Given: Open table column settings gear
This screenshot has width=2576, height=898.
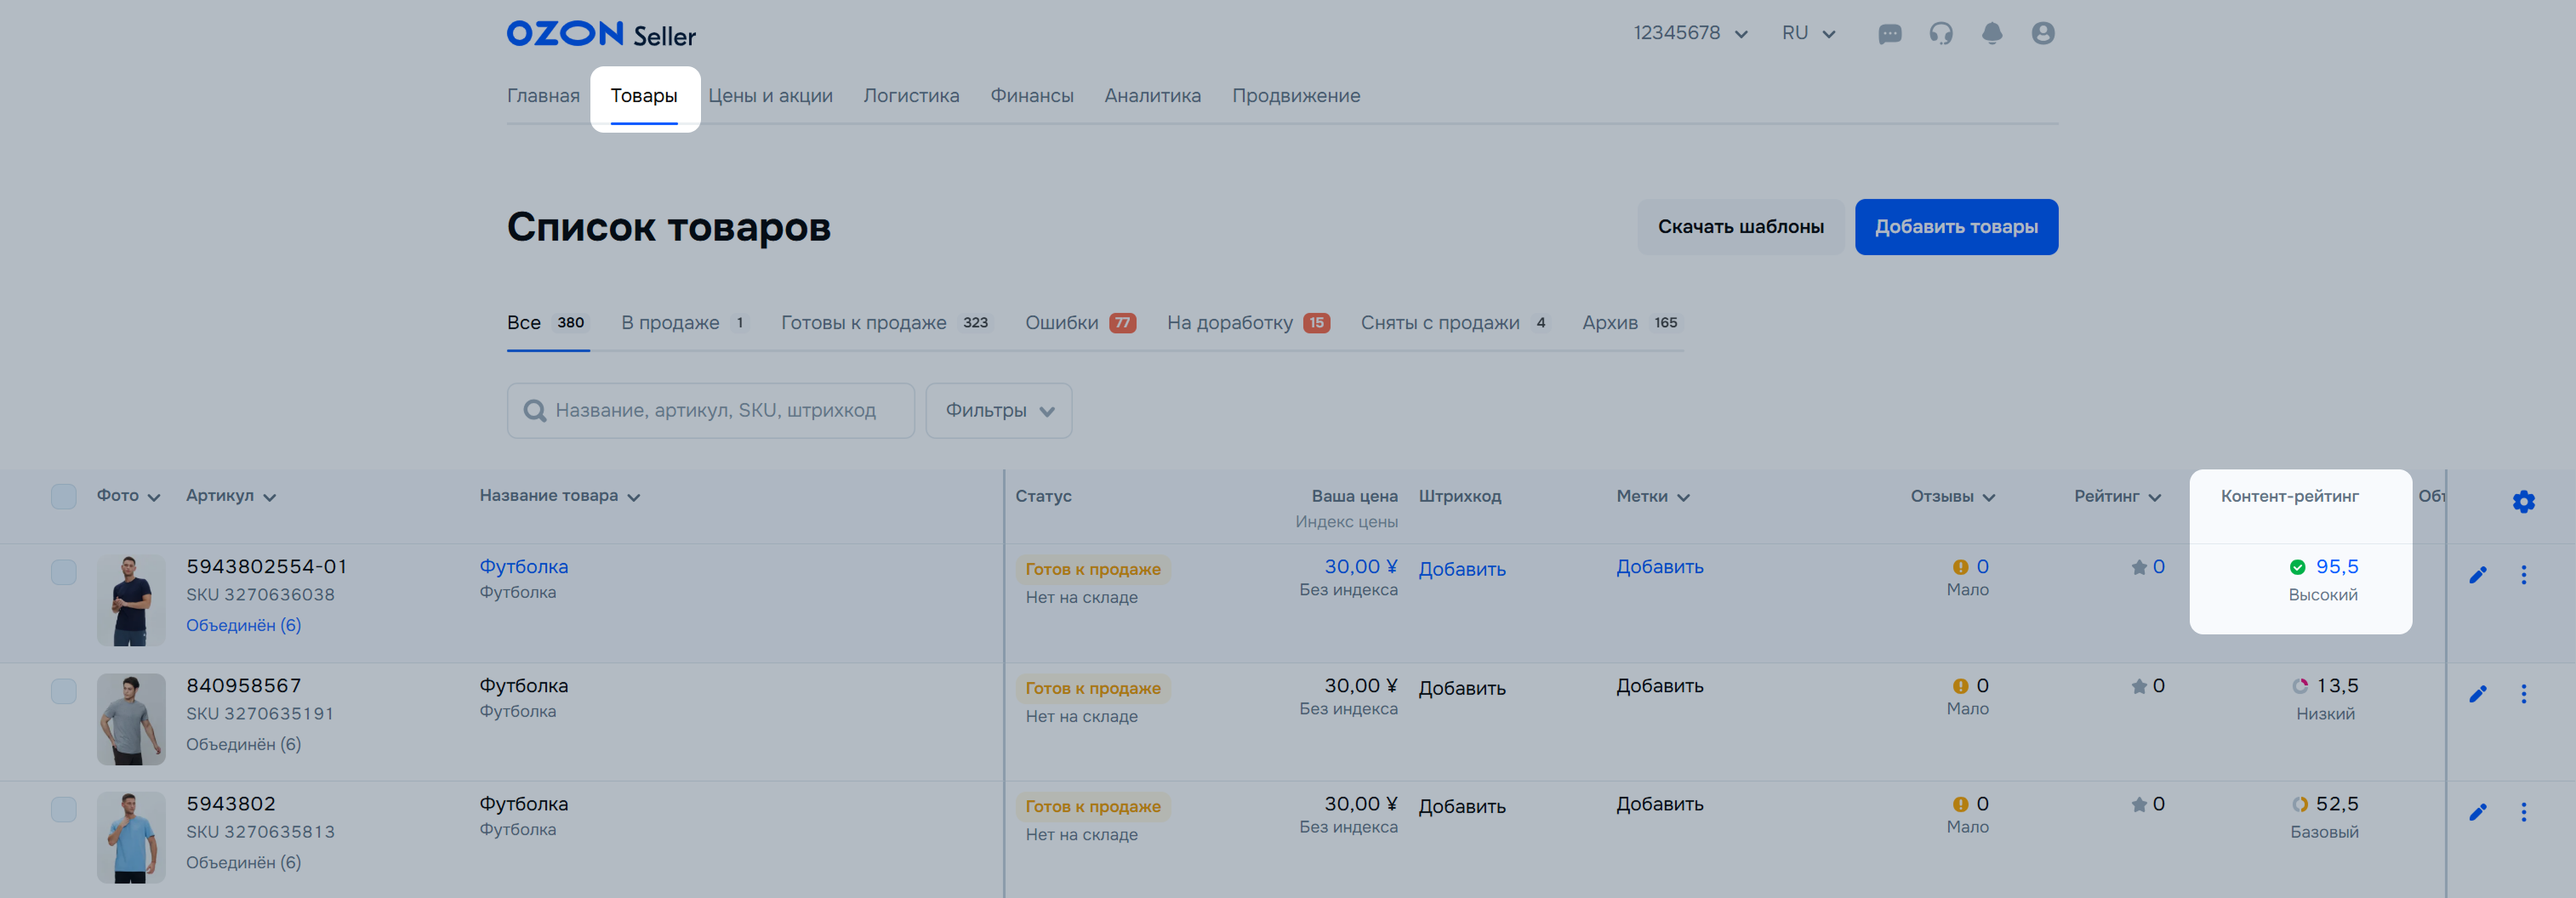Looking at the screenshot, I should point(2523,501).
